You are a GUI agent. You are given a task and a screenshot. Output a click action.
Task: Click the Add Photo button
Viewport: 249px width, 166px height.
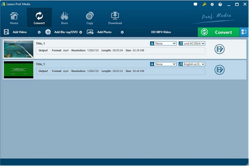pos(104,32)
